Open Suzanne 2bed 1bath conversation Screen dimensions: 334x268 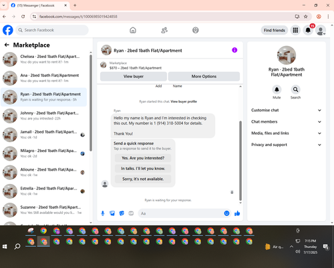[x=43, y=210]
